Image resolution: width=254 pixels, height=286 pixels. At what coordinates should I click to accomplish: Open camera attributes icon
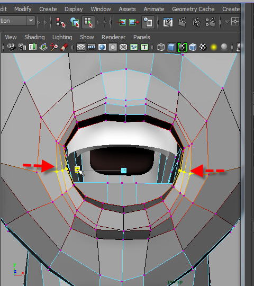coord(22,47)
